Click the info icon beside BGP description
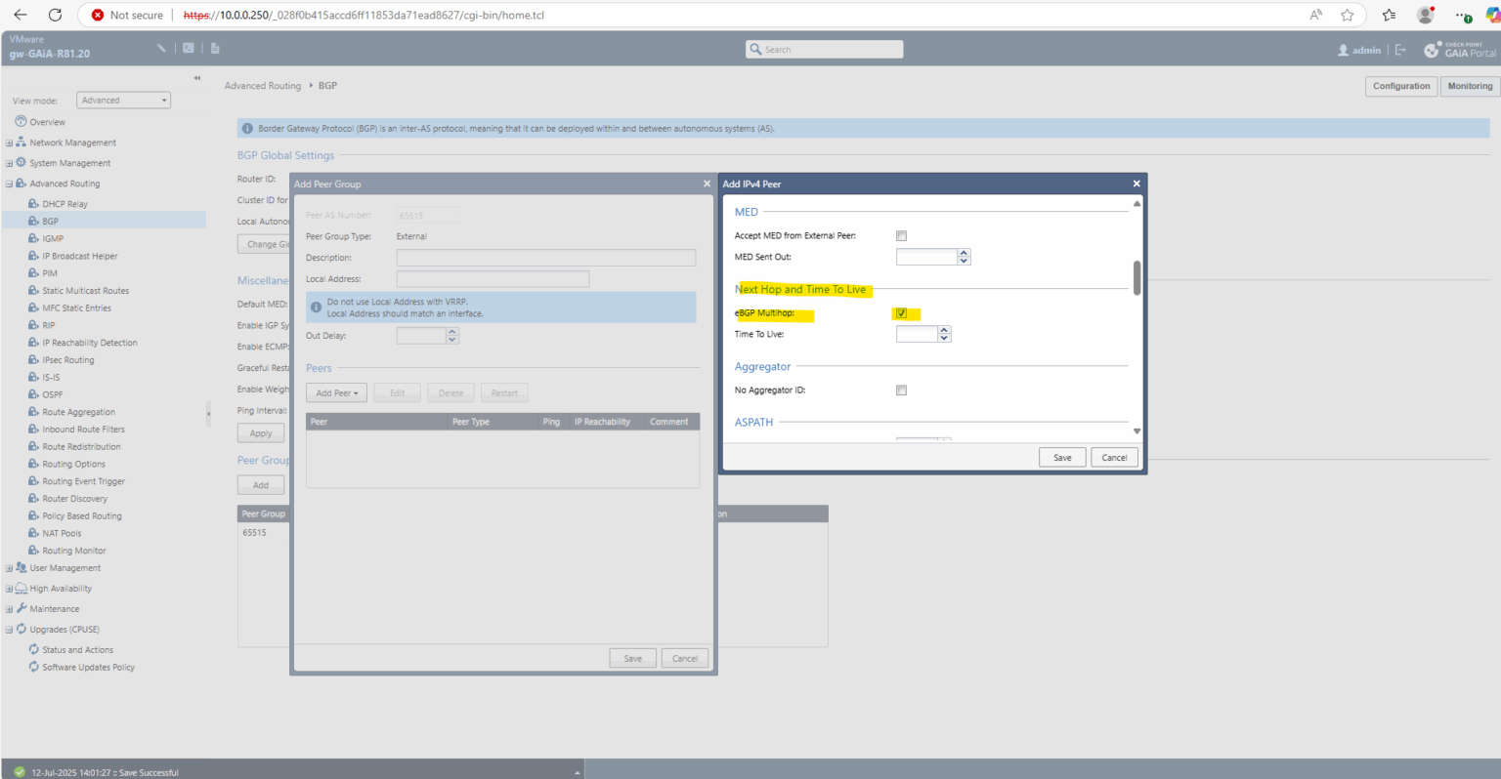The image size is (1501, 779). (x=247, y=128)
